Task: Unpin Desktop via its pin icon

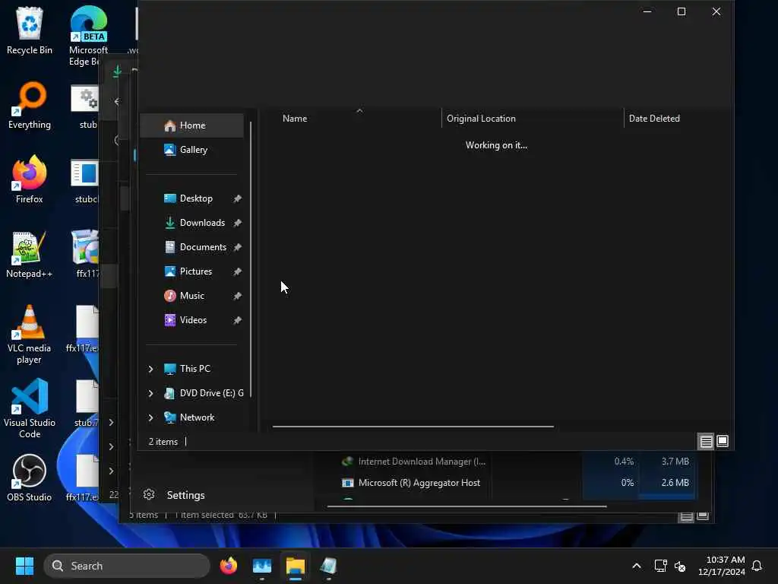Action: point(237,198)
